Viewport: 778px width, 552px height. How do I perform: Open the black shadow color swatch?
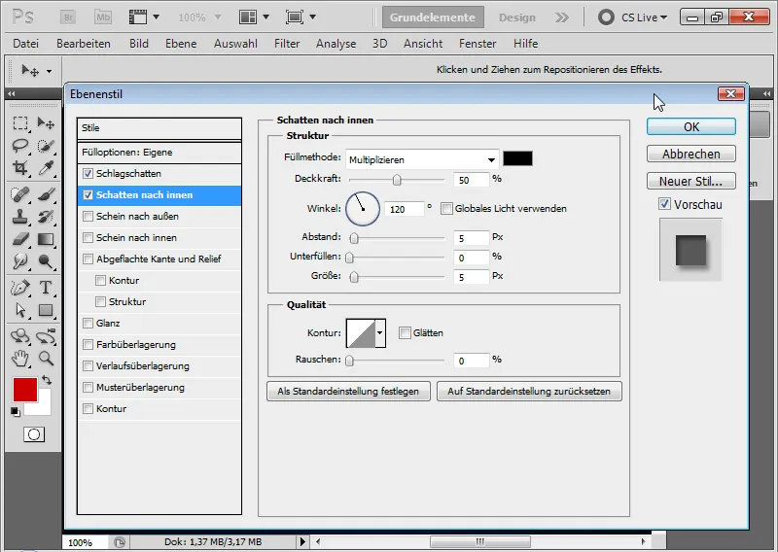pyautogui.click(x=517, y=158)
